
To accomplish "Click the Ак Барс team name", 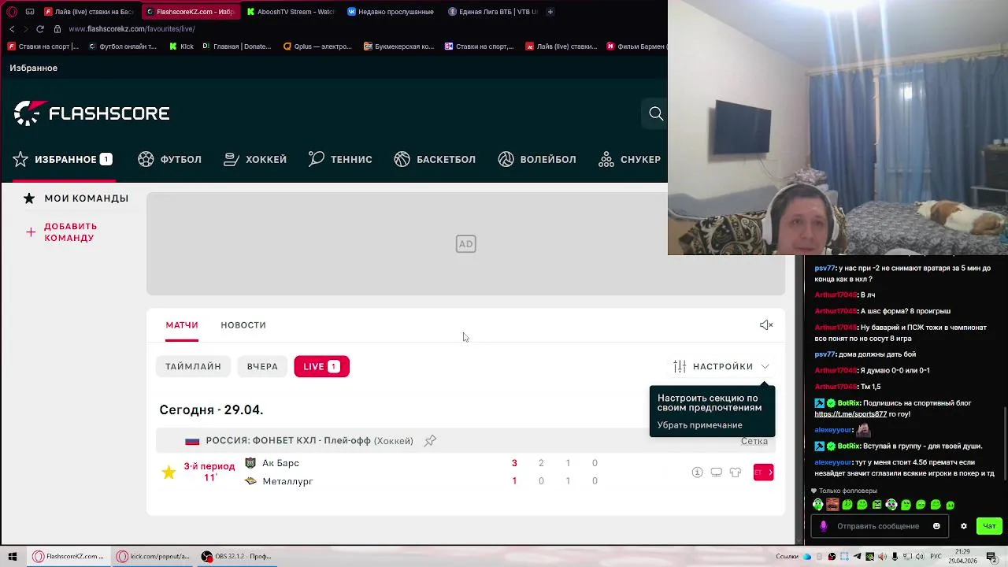I will click(x=280, y=463).
